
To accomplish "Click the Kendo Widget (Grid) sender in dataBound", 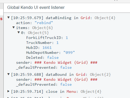I will tap(66, 79).
